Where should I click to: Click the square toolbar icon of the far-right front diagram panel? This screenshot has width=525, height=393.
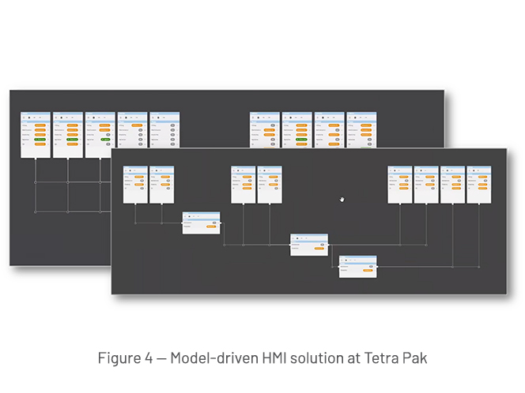pyautogui.click(x=474, y=170)
